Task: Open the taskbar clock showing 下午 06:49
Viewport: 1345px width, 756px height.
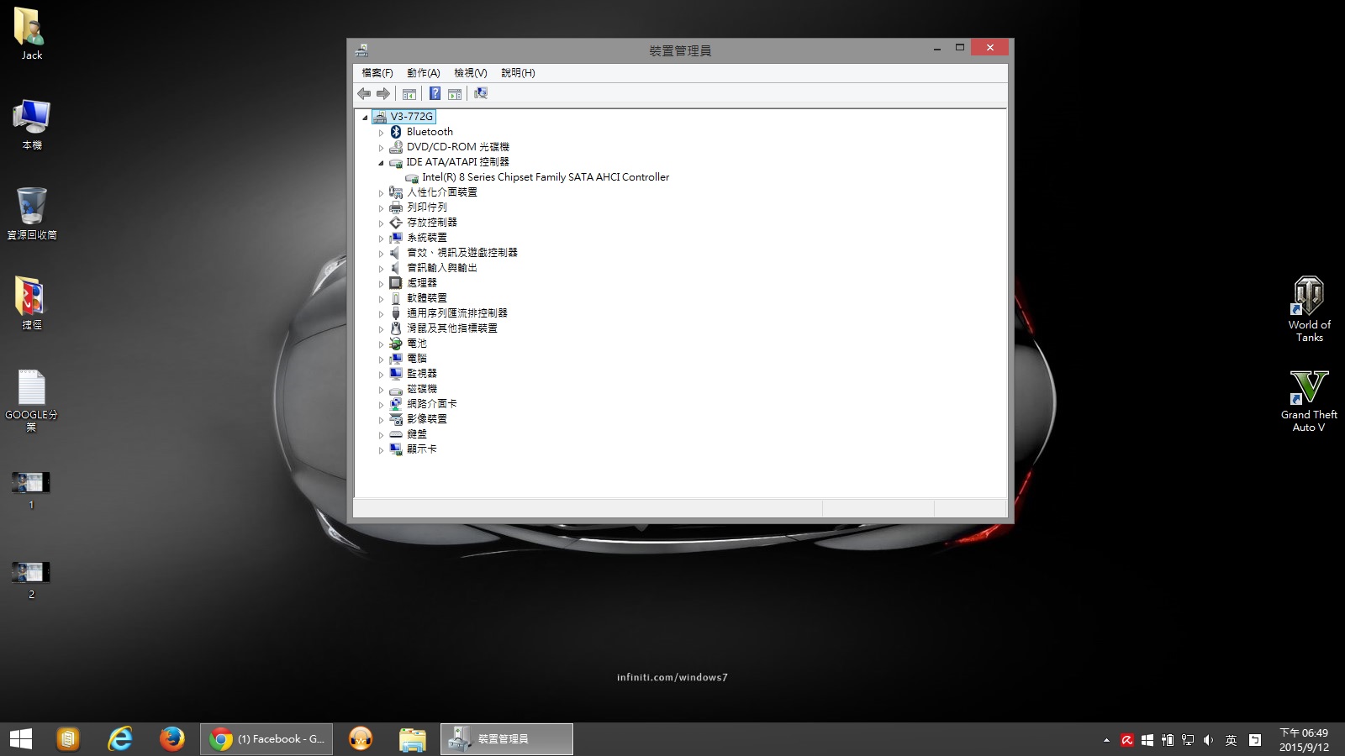Action: [x=1304, y=740]
